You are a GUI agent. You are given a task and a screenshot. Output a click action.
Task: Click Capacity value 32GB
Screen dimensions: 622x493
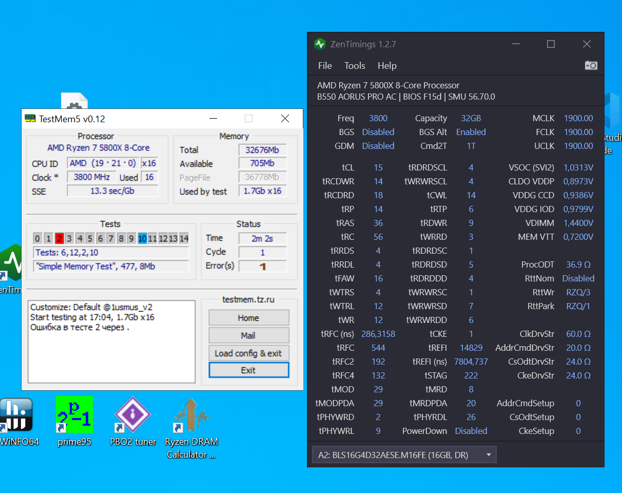pos(471,119)
